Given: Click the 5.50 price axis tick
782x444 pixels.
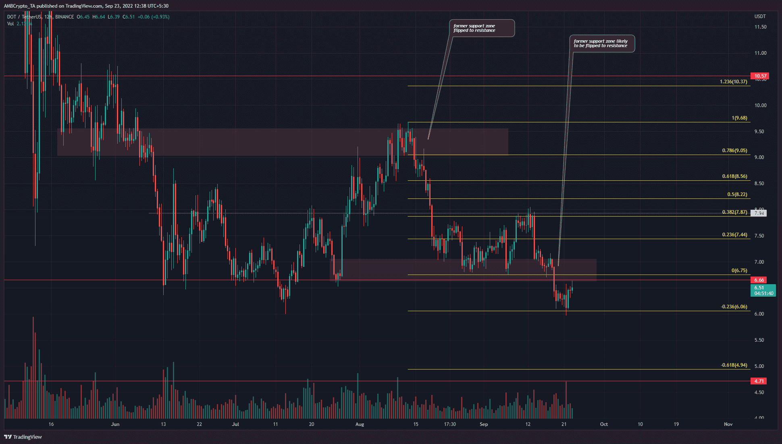Looking at the screenshot, I should coord(759,340).
